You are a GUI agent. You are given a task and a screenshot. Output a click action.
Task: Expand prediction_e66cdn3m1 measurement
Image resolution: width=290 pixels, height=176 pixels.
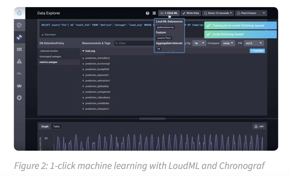coord(96,81)
